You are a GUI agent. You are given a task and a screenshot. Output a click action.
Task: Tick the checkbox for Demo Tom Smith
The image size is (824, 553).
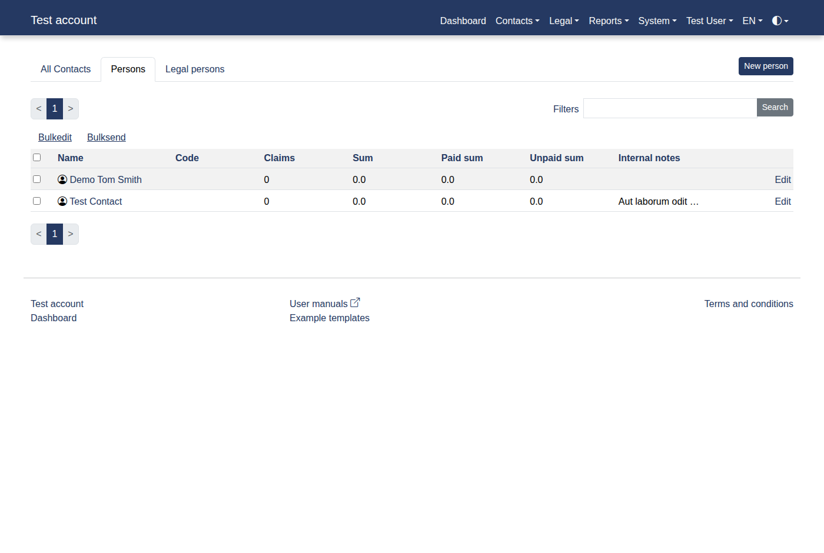tap(36, 179)
